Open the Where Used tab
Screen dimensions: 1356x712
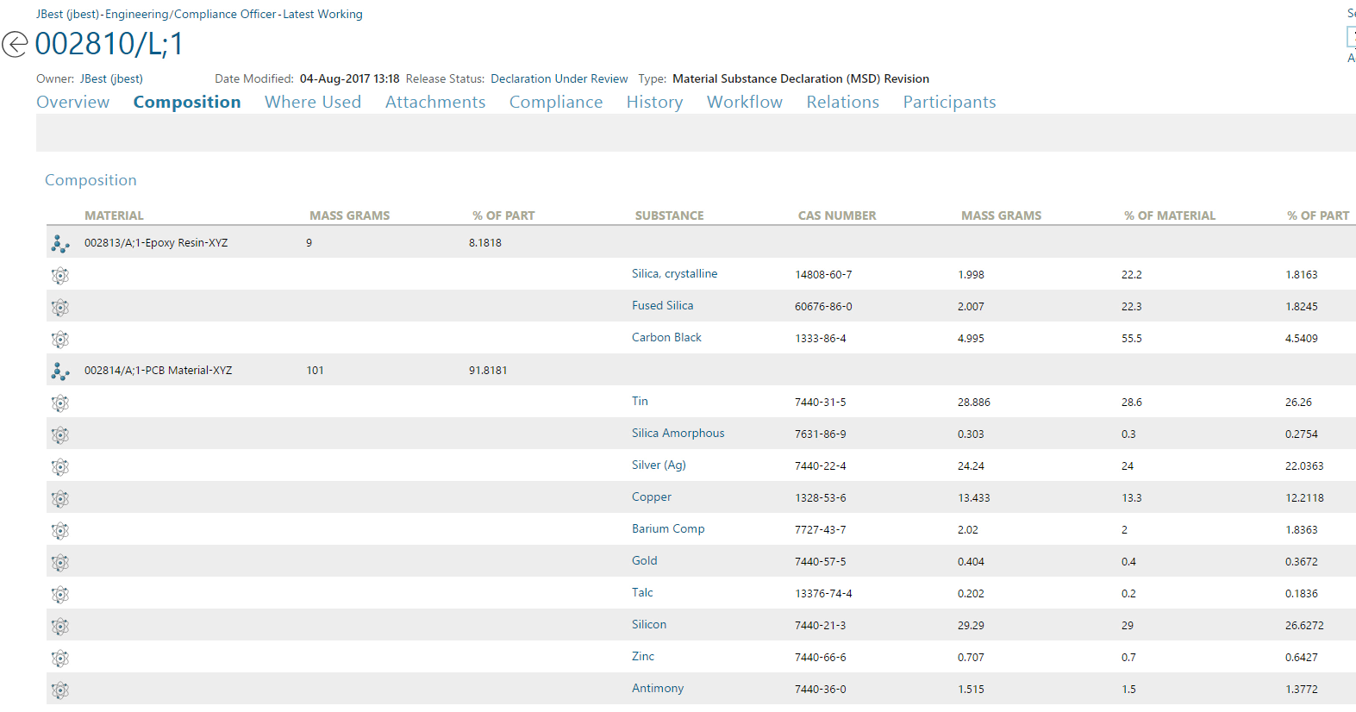point(313,103)
